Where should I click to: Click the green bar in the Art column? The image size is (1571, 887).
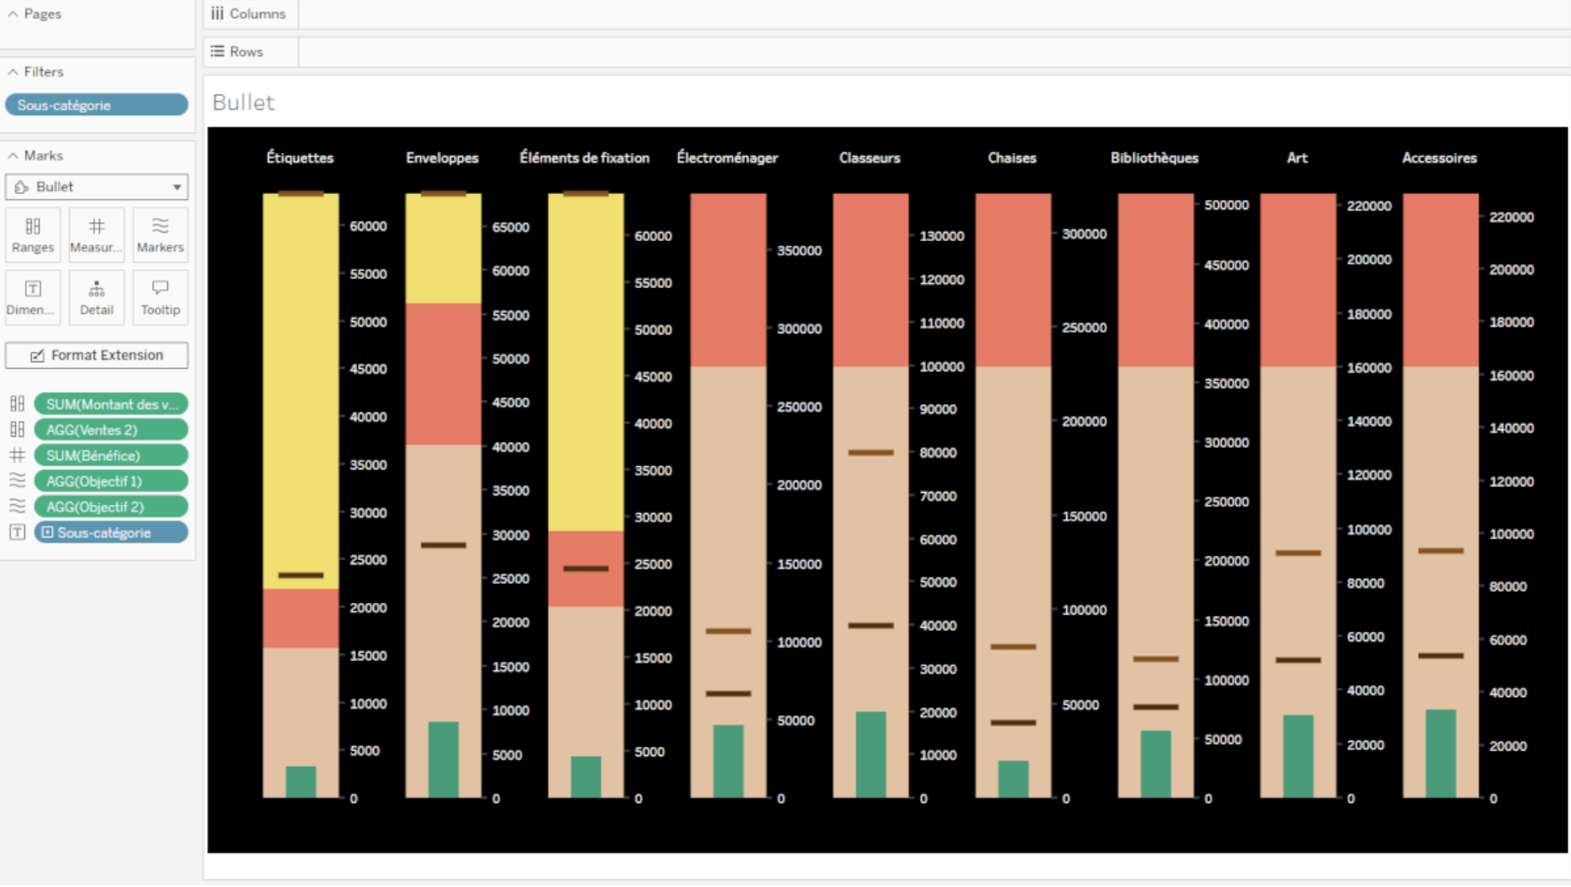(x=1298, y=756)
